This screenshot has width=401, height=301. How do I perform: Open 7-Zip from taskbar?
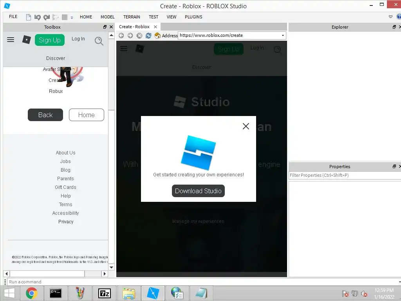[x=105, y=293]
